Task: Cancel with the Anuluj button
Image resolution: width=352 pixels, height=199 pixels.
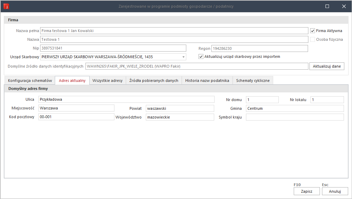Action: coord(335,191)
